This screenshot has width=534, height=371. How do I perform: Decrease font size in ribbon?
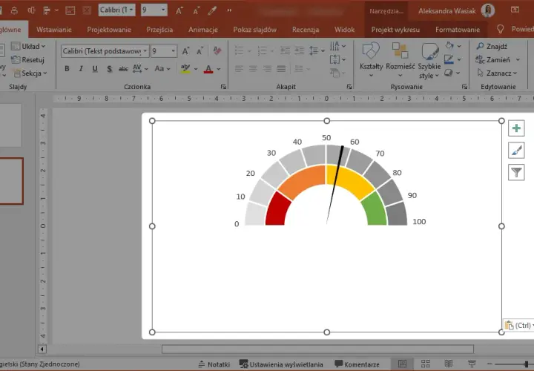point(200,51)
